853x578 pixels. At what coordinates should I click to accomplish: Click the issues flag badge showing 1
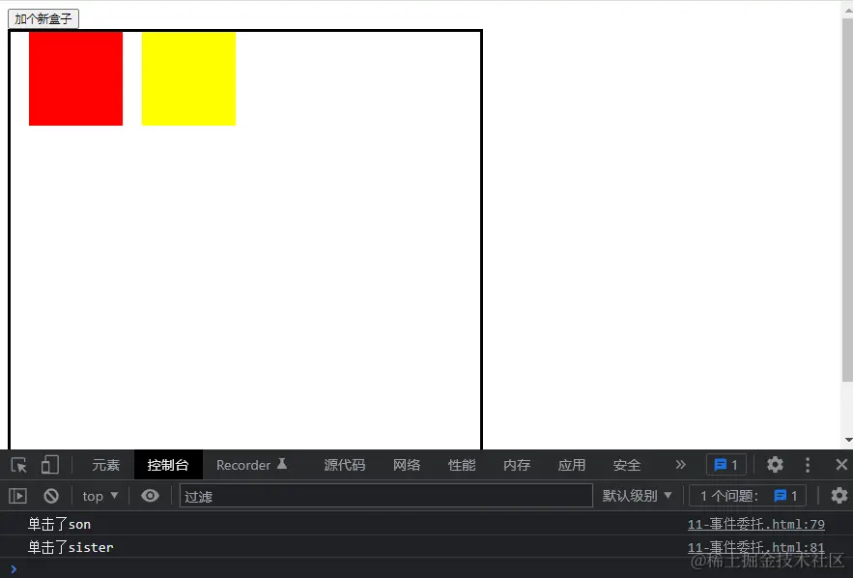coord(725,465)
